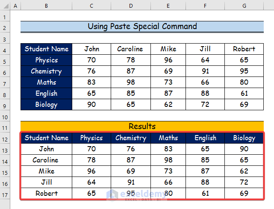
Task: Click the 'Biology' cell in column B
Action: point(46,104)
